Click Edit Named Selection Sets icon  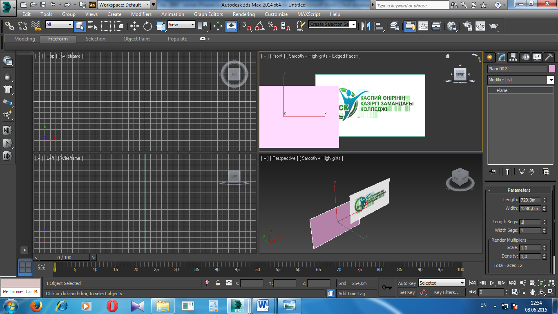tap(300, 26)
